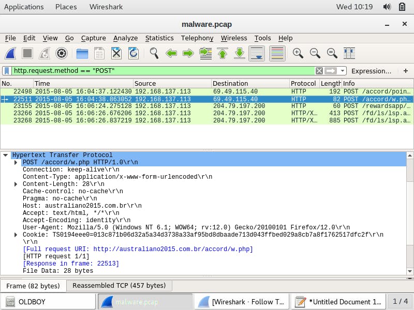Close the capture file with X icon
The height and width of the screenshot is (310, 414).
coord(116,53)
